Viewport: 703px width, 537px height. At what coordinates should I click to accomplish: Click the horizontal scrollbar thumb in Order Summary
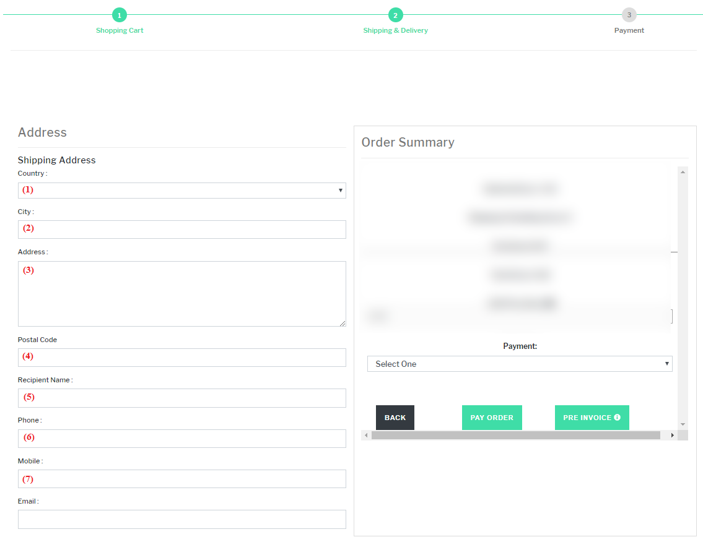(515, 436)
